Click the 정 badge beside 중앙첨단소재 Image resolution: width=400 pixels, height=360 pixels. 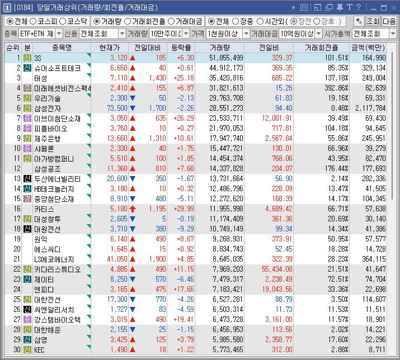coord(27,198)
